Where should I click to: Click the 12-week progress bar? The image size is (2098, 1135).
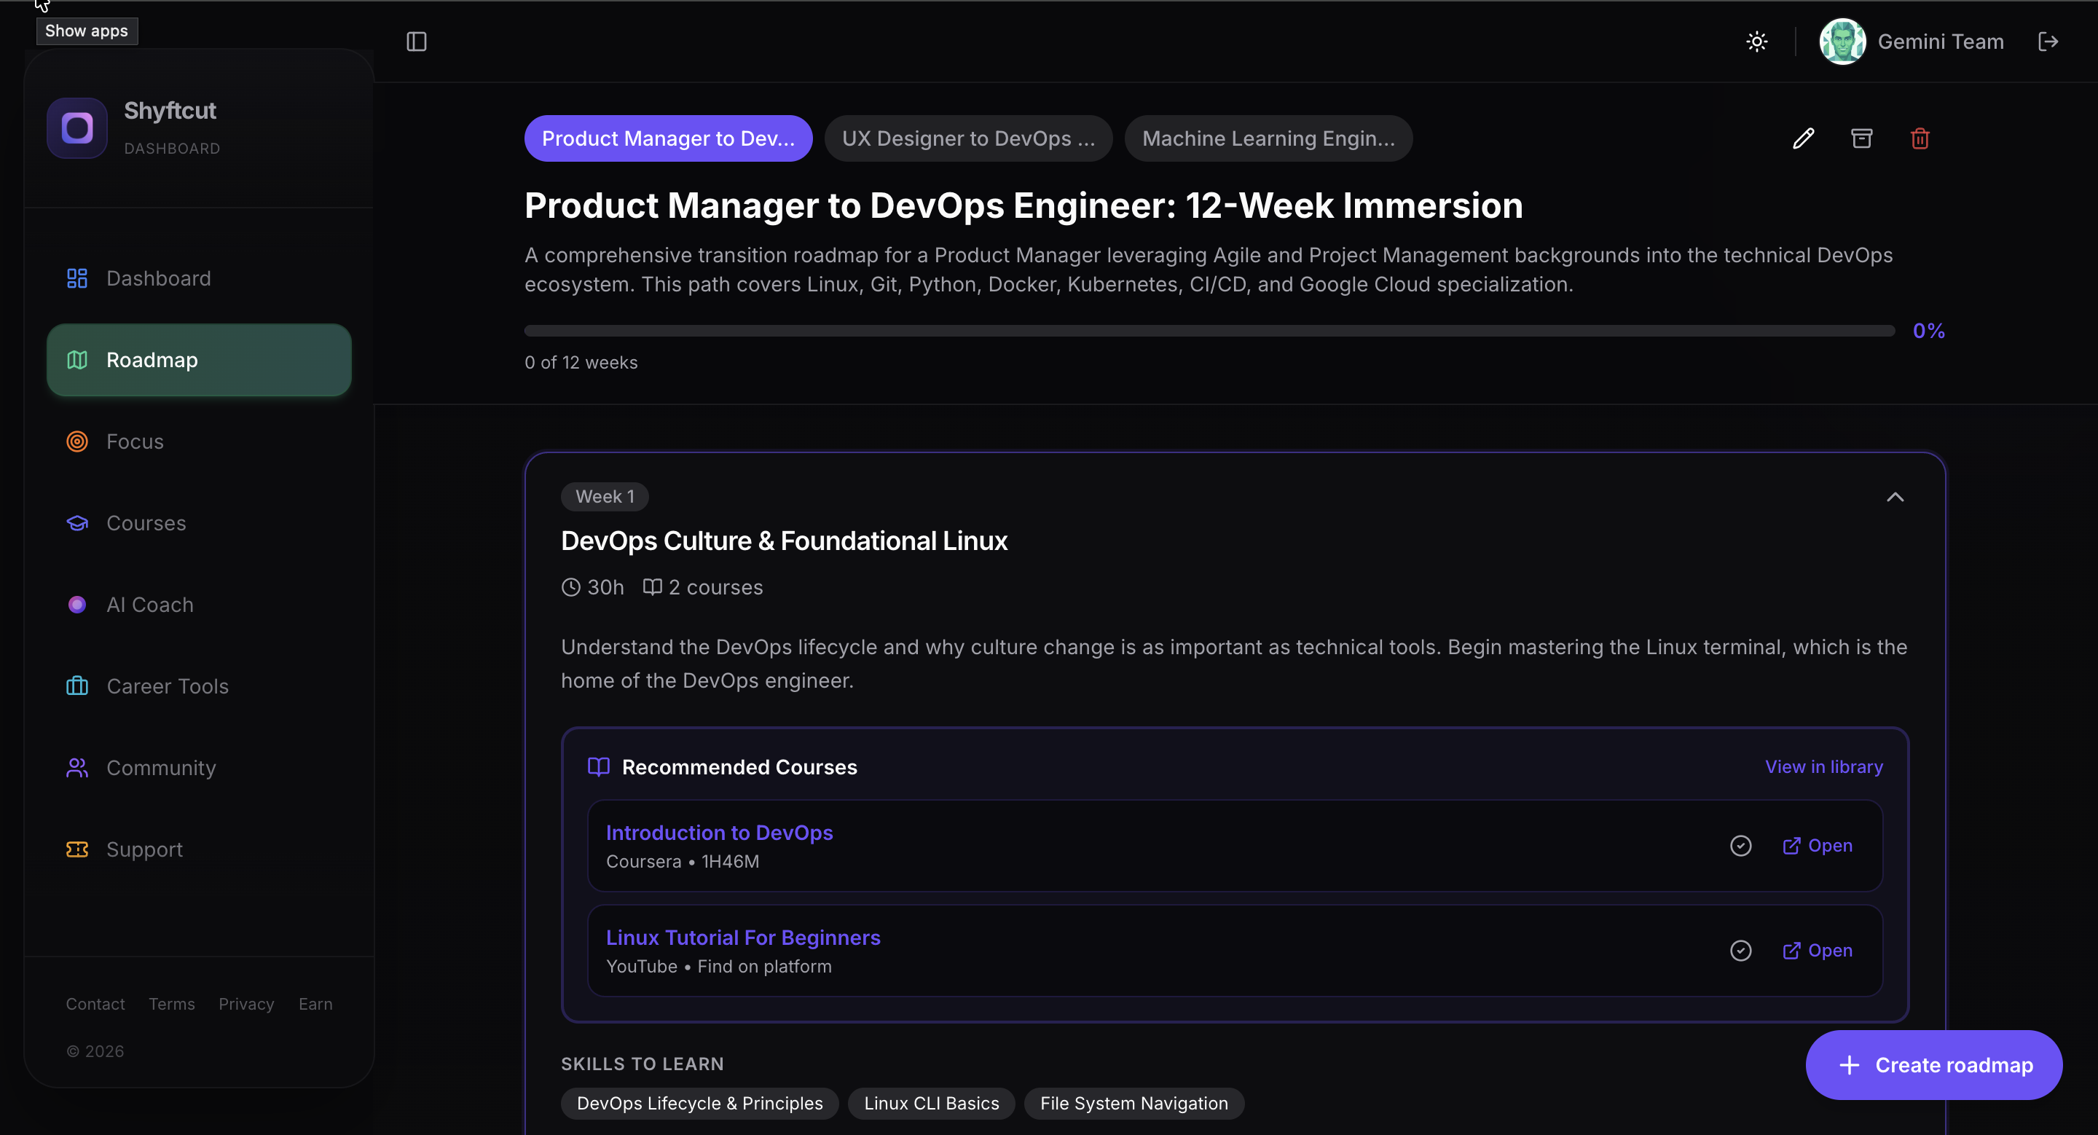click(x=1209, y=331)
